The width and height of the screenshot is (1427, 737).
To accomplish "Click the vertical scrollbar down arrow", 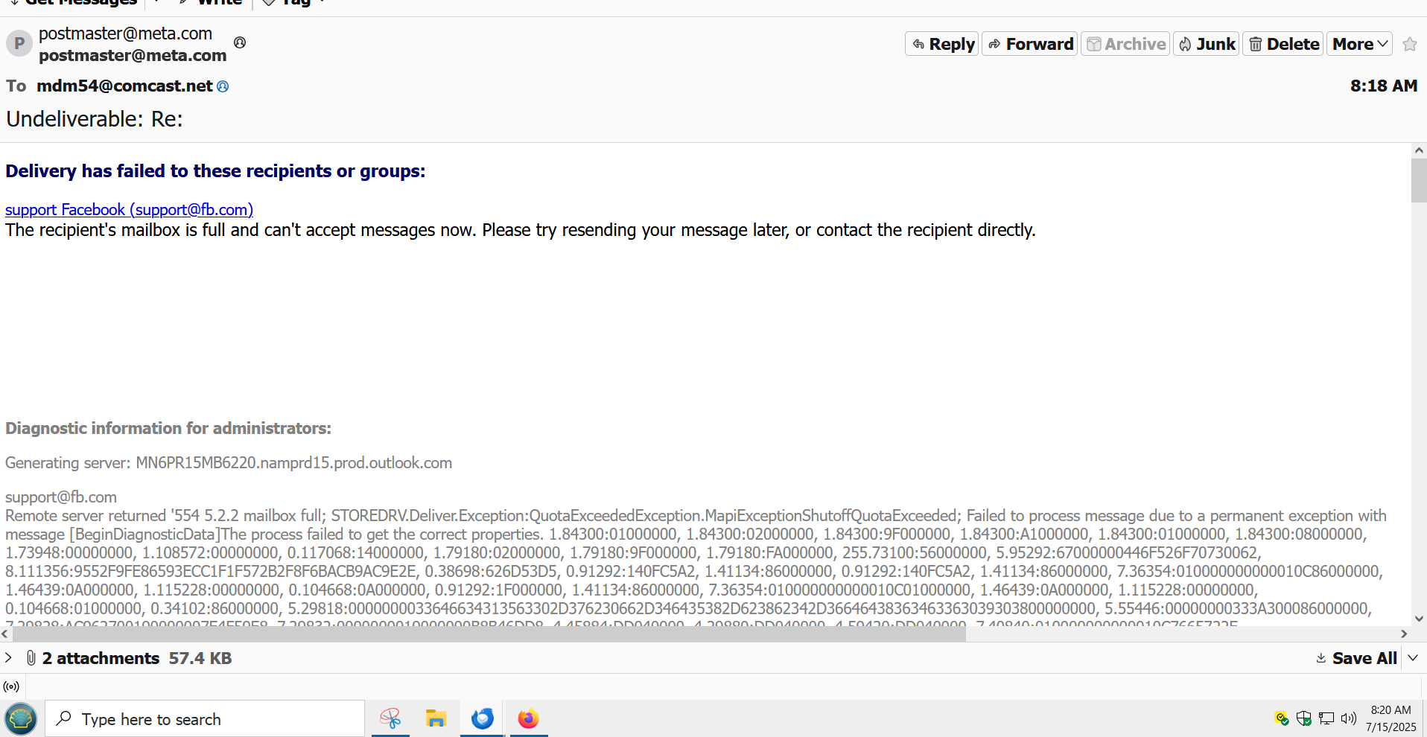I will 1419,619.
